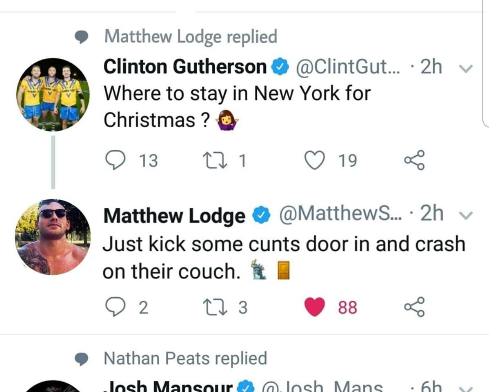Open options chevron on Clinton Gutherson's tweet

coord(466,68)
